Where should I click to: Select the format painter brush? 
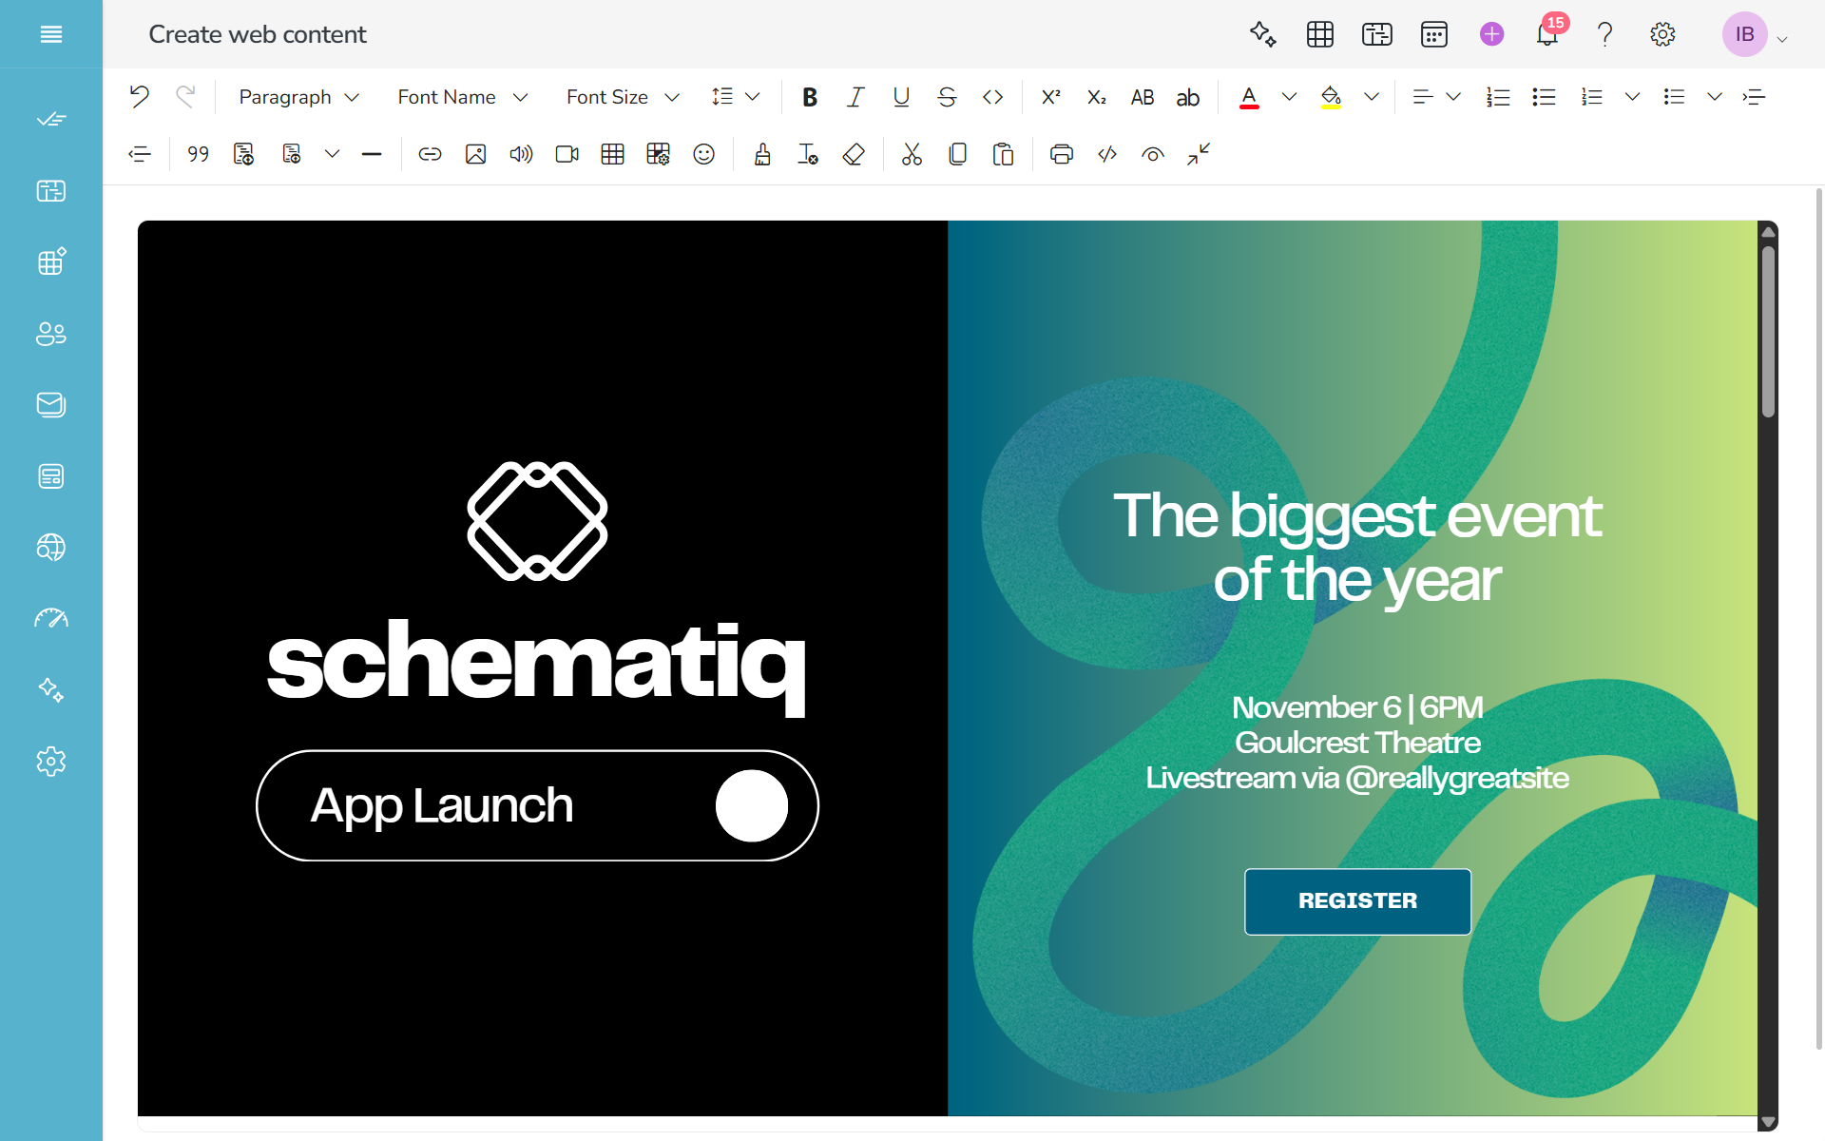(x=761, y=154)
